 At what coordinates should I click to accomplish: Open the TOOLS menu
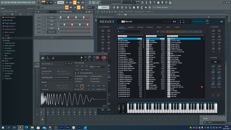[30, 3]
